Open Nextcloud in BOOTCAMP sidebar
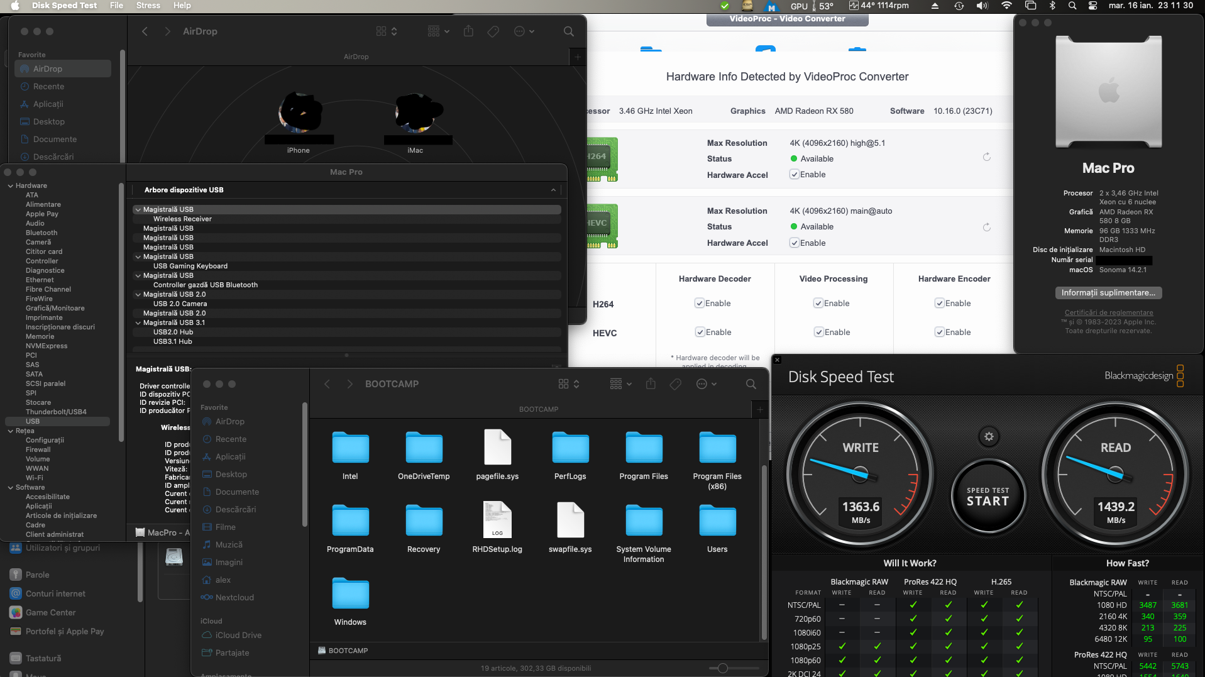This screenshot has height=677, width=1205. [234, 598]
